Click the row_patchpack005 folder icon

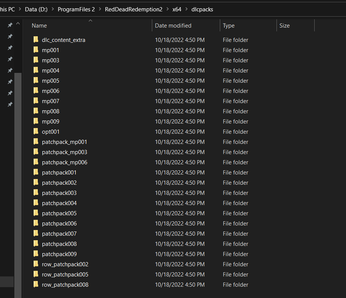point(36,274)
